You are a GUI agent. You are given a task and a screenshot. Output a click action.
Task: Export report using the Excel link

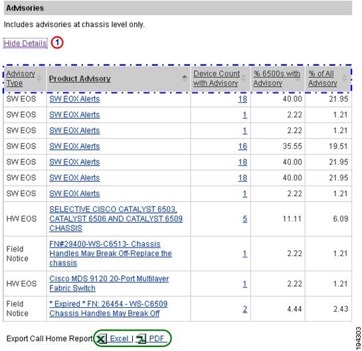[119, 338]
